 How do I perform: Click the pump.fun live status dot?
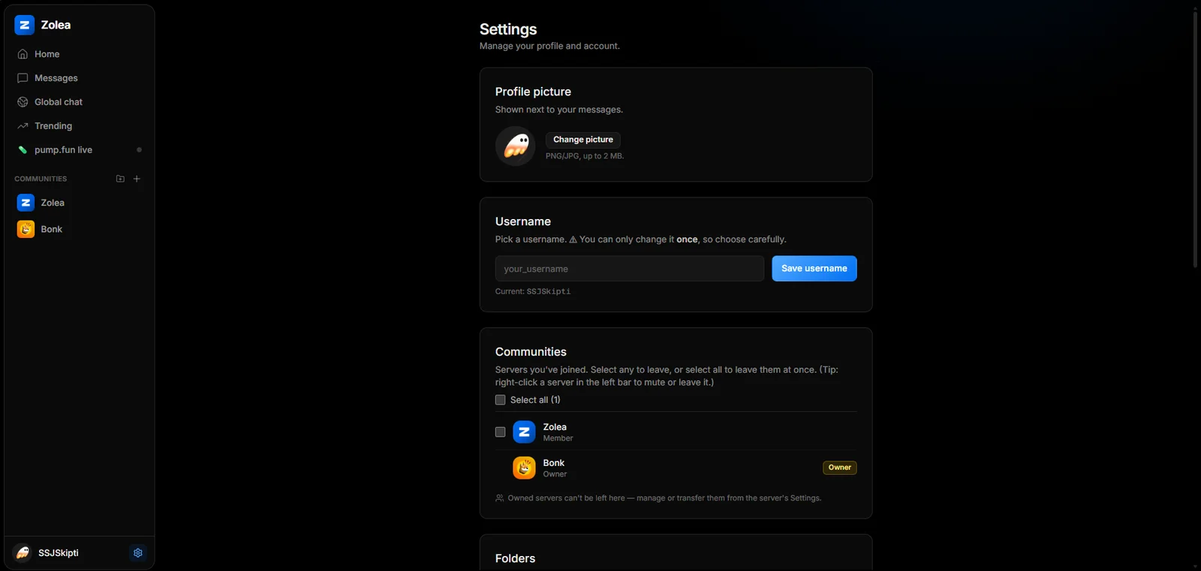click(x=139, y=150)
